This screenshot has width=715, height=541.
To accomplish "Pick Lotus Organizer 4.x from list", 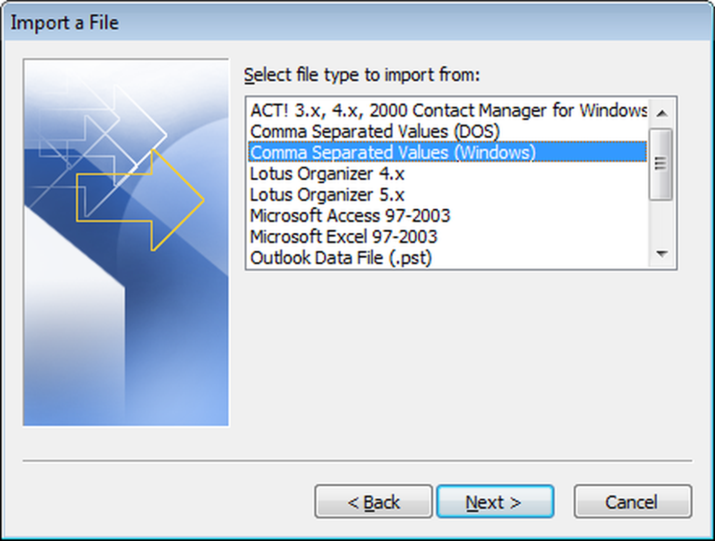I will click(x=327, y=174).
